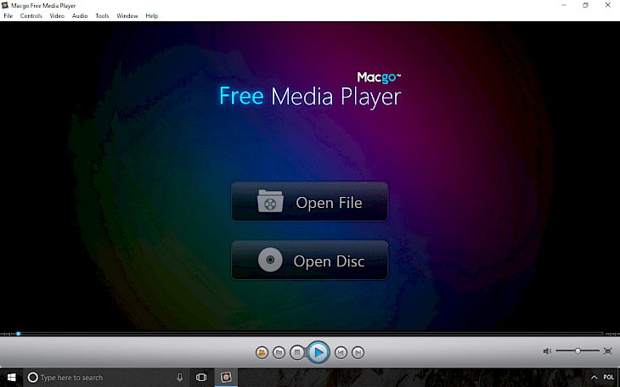
Task: Open Task View from the taskbar
Action: [201, 378]
